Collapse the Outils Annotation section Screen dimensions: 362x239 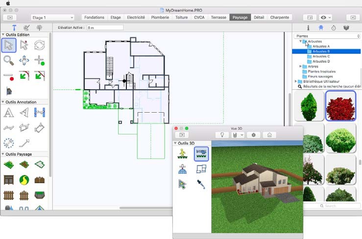tap(3, 102)
